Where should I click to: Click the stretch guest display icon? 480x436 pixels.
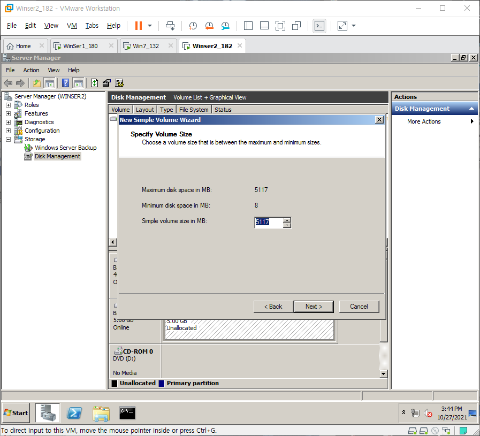pyautogui.click(x=342, y=26)
